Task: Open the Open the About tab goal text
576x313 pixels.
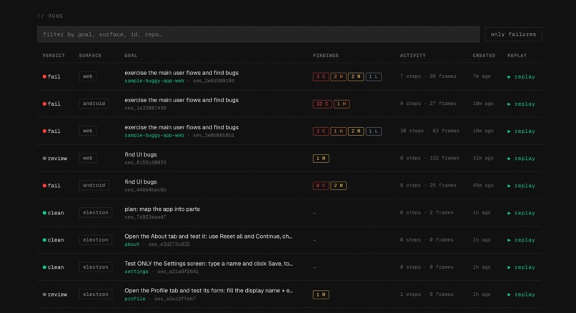Action: click(x=208, y=237)
